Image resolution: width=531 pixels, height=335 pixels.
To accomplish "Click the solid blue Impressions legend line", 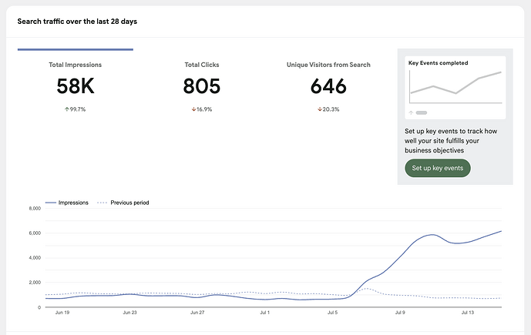I will click(x=51, y=203).
